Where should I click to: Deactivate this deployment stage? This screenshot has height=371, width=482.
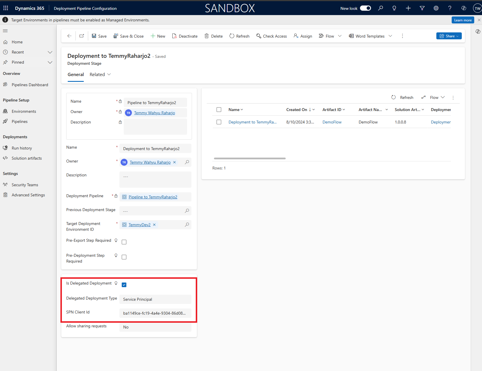tap(185, 36)
